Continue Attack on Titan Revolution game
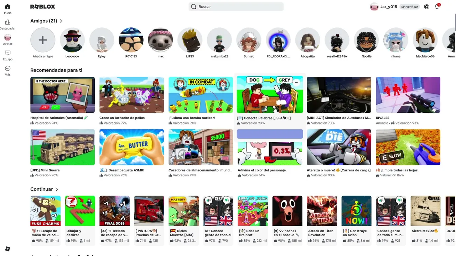The image size is (456, 256). coord(322,211)
